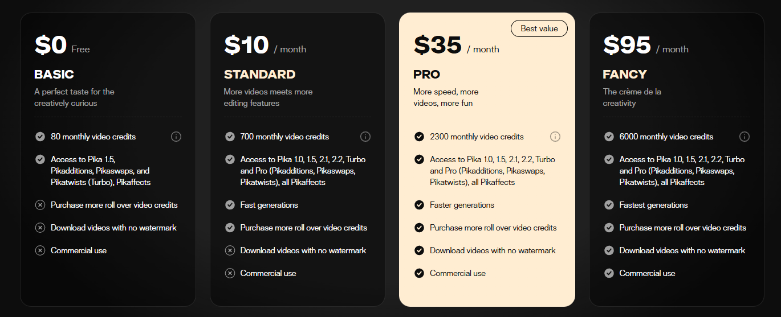Click the X icon beside Basic Purchase more roll over credits

[x=40, y=205]
